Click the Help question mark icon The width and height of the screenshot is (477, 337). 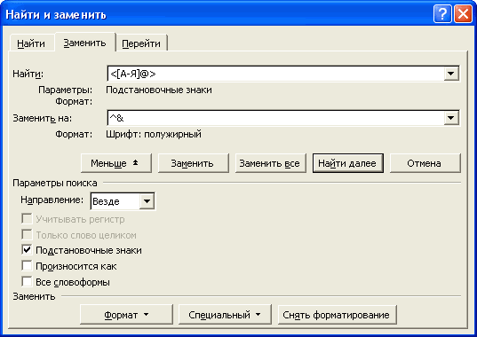click(x=442, y=14)
